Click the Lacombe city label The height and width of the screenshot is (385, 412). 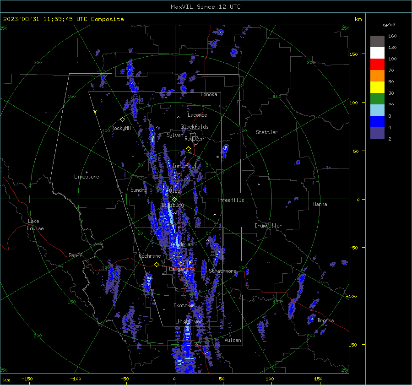click(197, 115)
